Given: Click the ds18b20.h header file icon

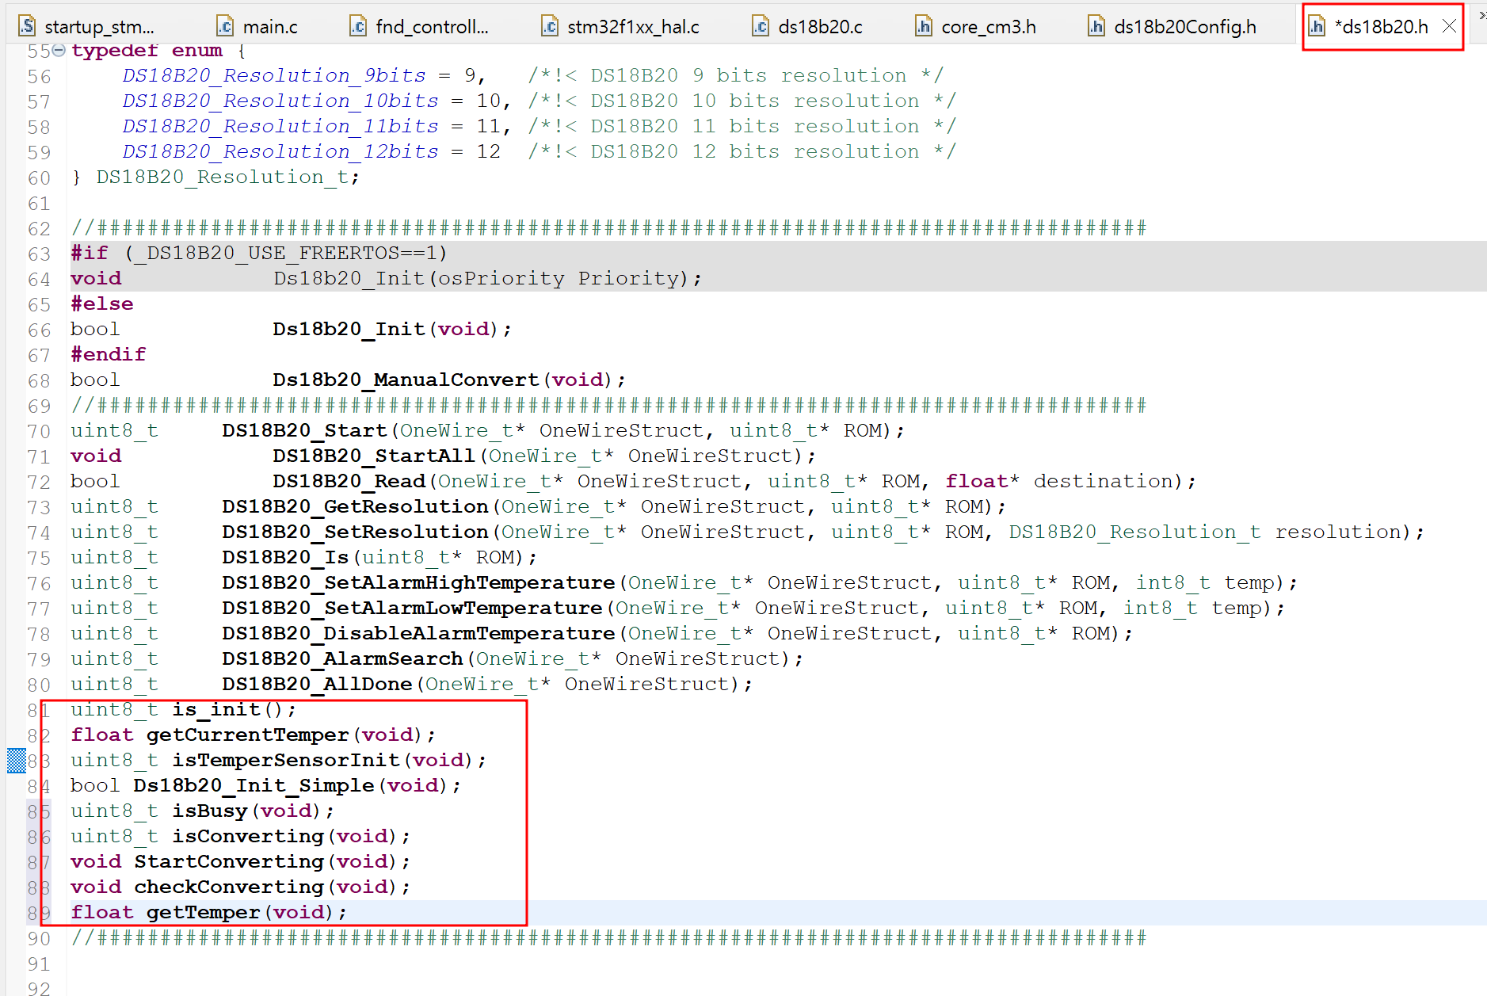Looking at the screenshot, I should click(x=1317, y=26).
